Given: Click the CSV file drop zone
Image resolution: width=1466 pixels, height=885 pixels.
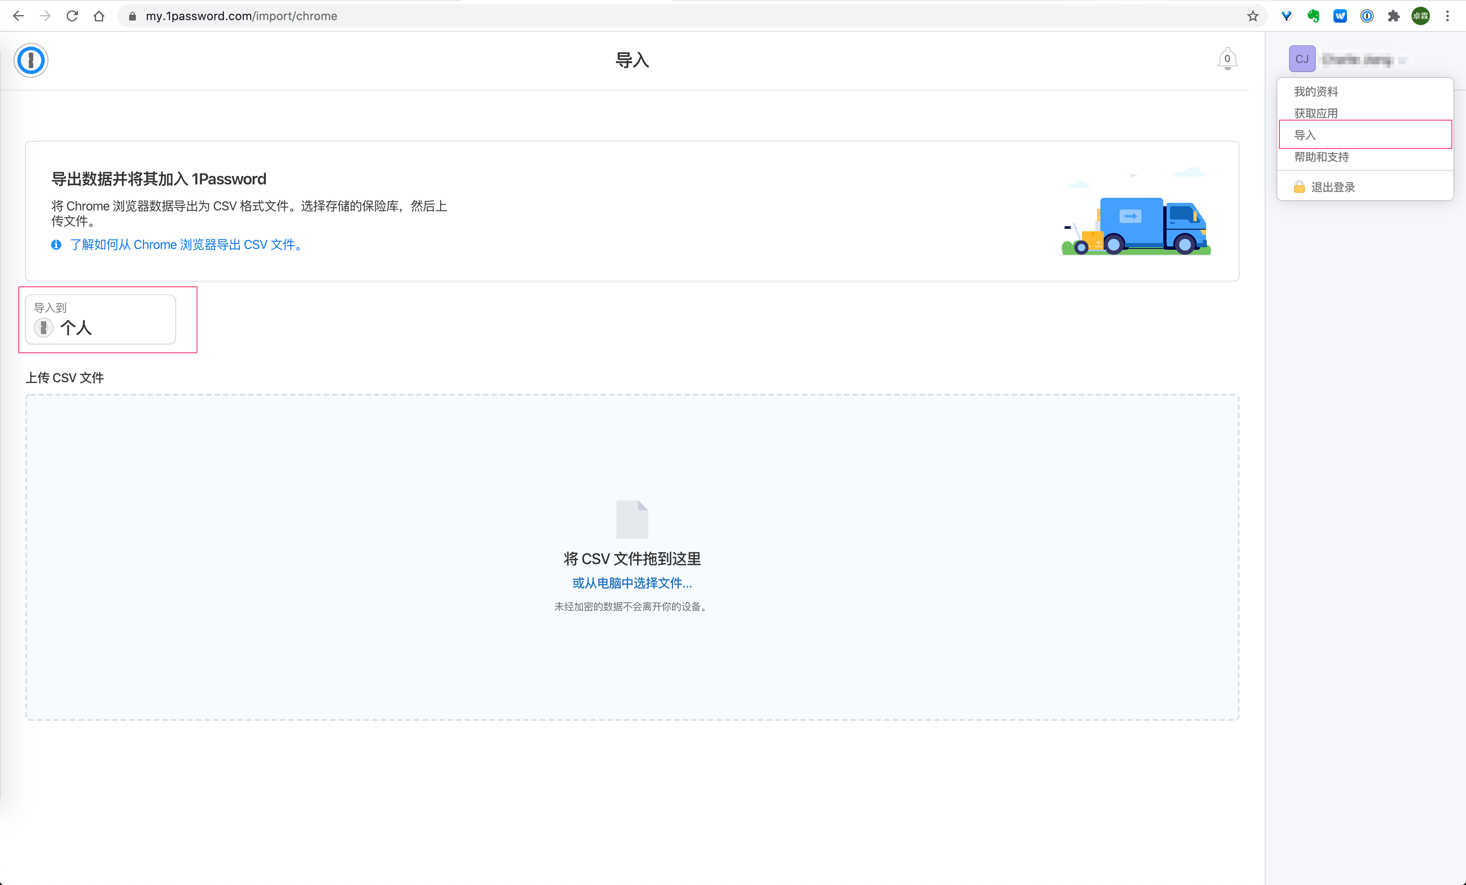Looking at the screenshot, I should tap(632, 557).
